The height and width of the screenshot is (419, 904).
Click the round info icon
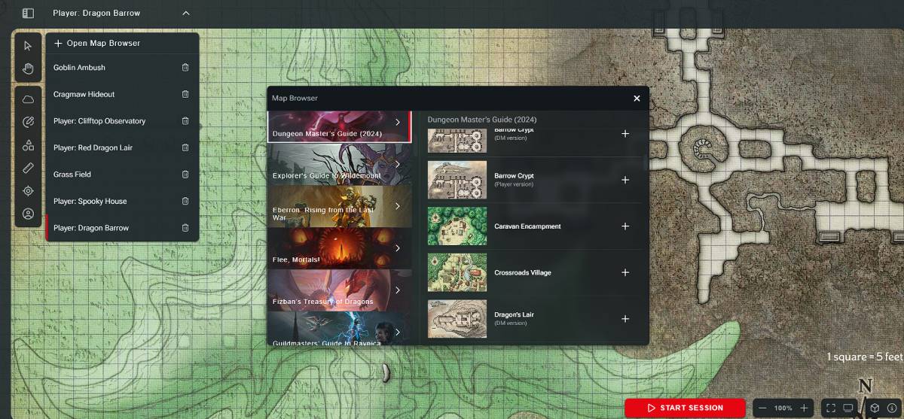tap(892, 408)
